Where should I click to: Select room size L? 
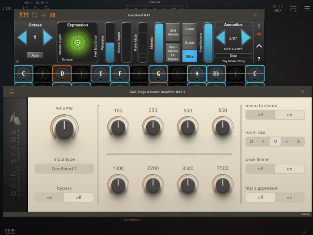(x=287, y=141)
